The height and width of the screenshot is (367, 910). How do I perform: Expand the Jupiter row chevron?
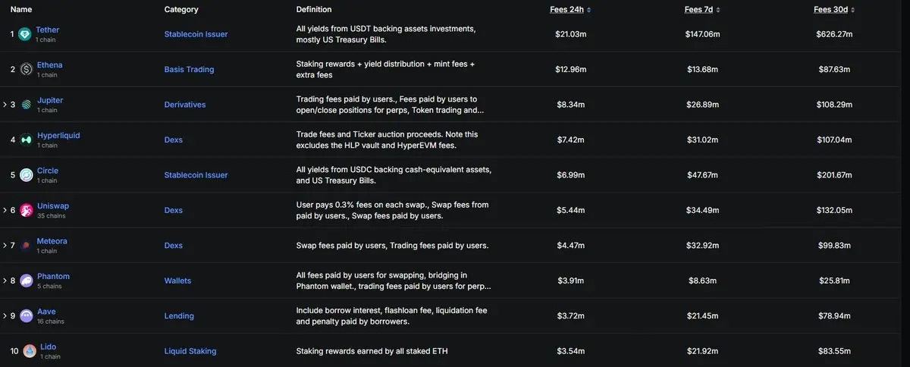[5, 105]
